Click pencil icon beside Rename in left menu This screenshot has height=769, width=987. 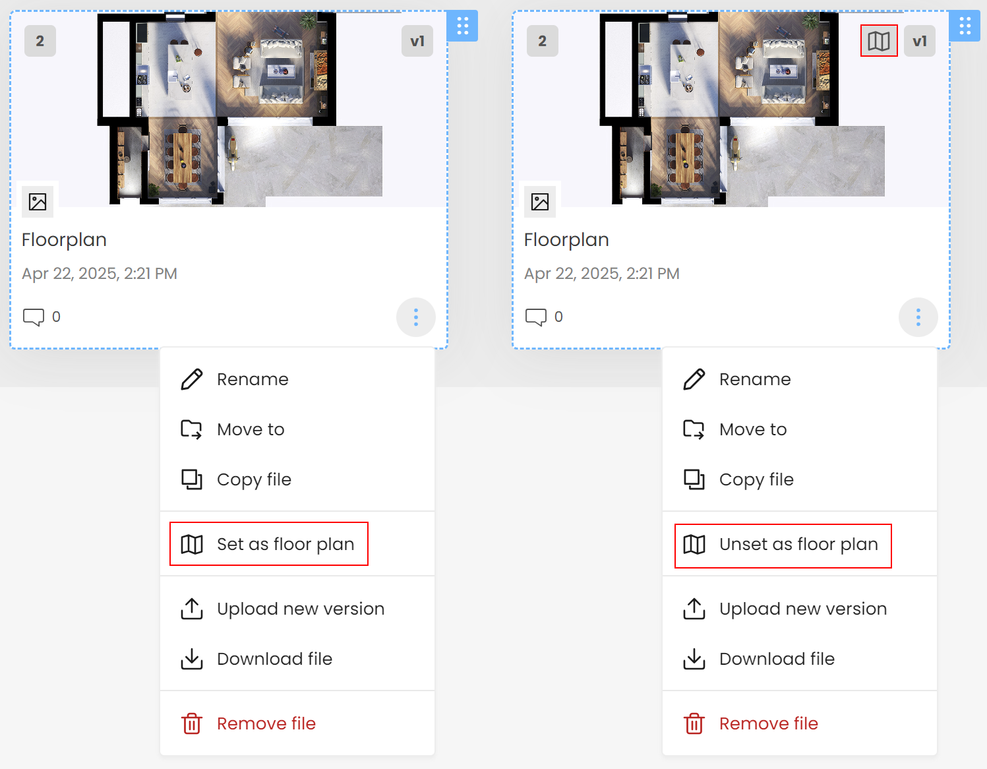pos(192,379)
